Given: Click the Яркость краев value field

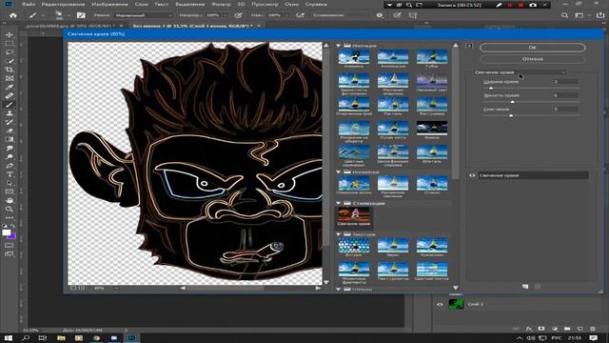Looking at the screenshot, I should (565, 95).
